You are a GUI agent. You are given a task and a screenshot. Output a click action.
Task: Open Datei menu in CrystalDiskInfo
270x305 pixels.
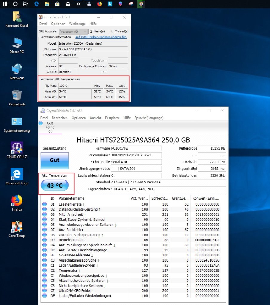(44, 118)
